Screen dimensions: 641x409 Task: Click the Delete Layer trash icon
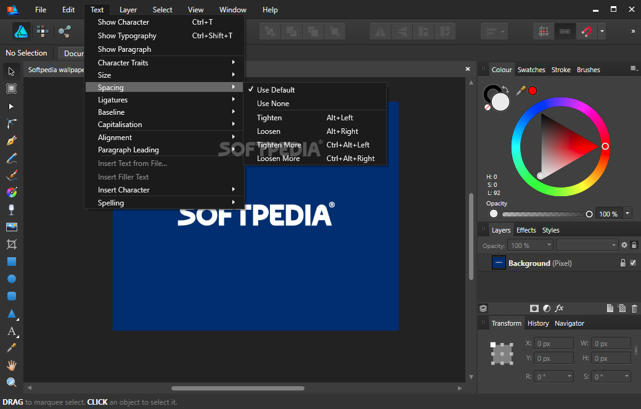click(634, 309)
